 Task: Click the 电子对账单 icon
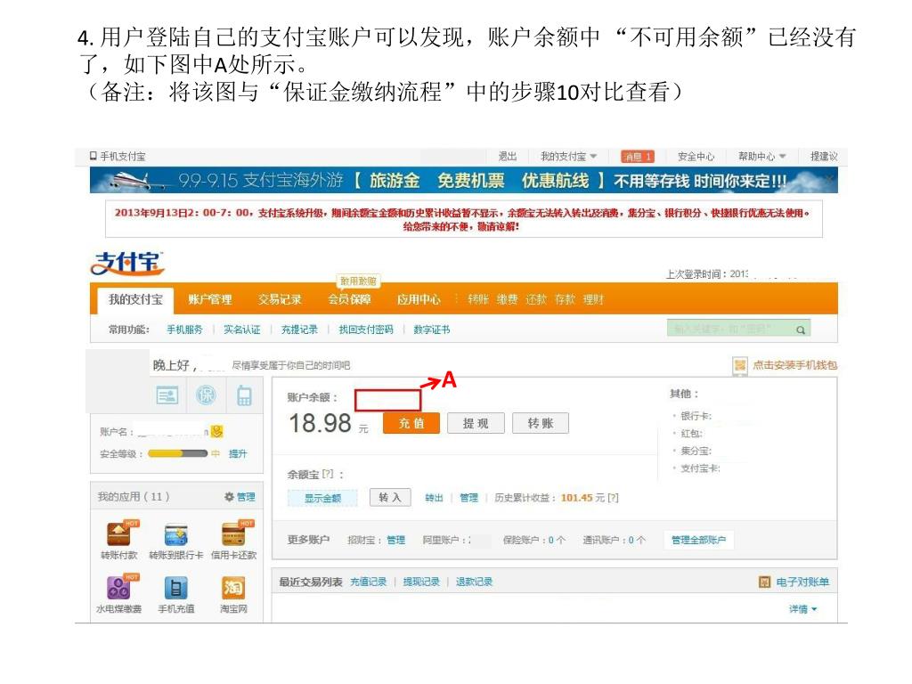[x=765, y=582]
